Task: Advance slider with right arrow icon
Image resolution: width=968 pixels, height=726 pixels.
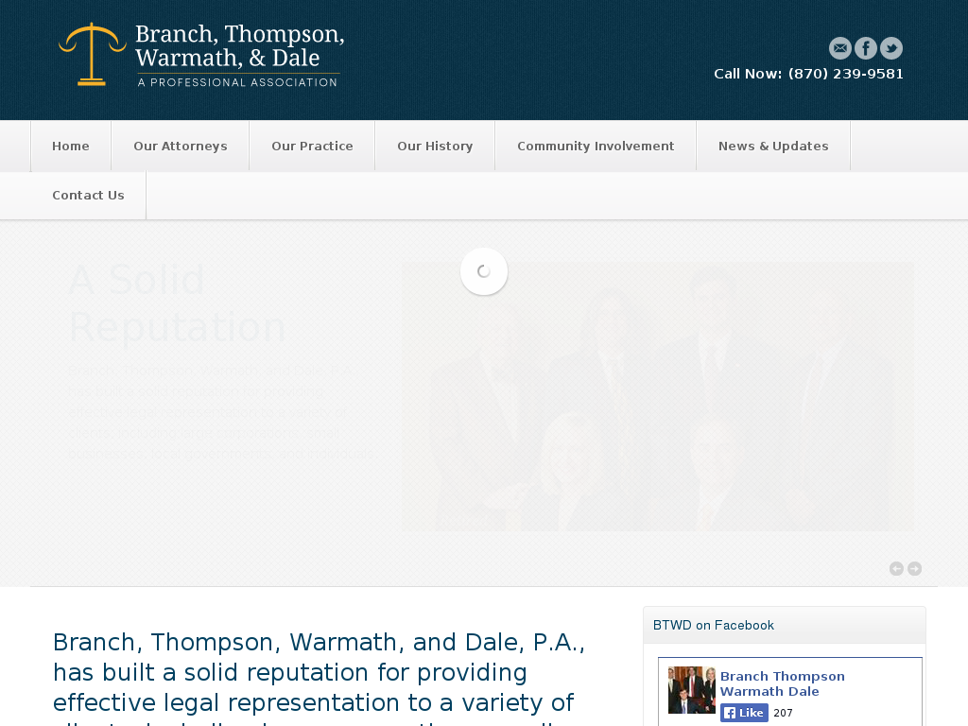Action: click(x=915, y=568)
